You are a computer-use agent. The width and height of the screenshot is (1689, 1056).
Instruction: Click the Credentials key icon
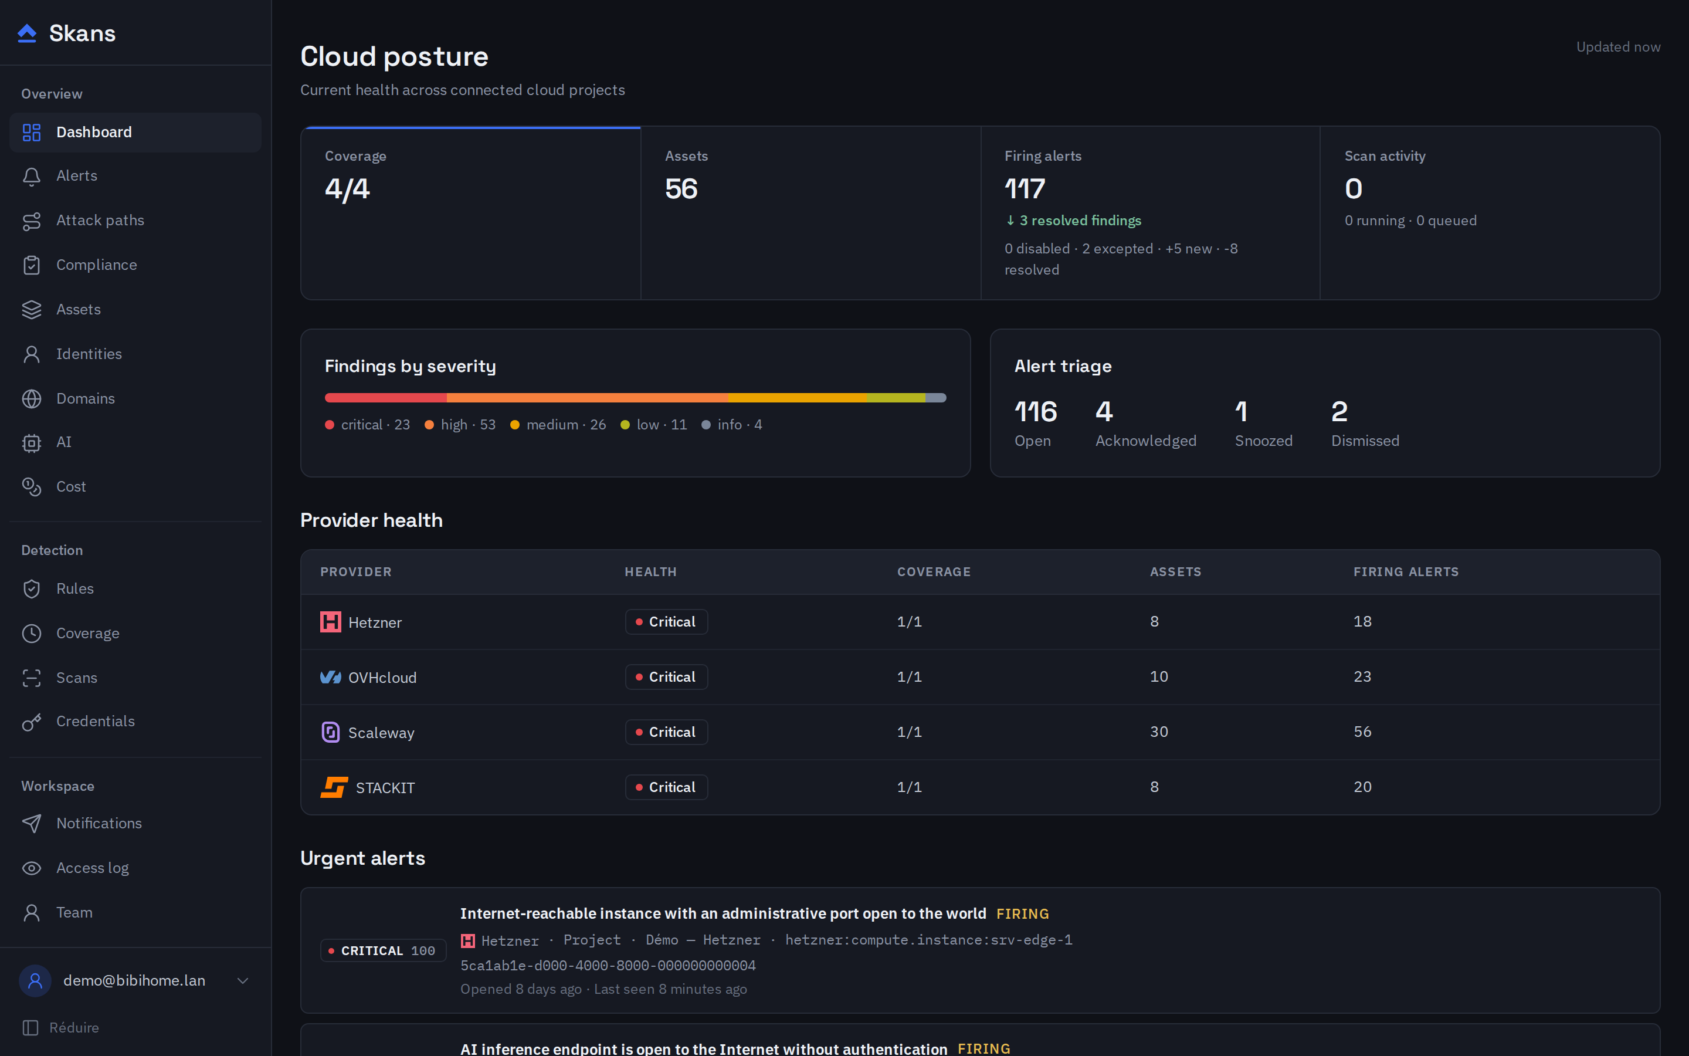pyautogui.click(x=32, y=722)
